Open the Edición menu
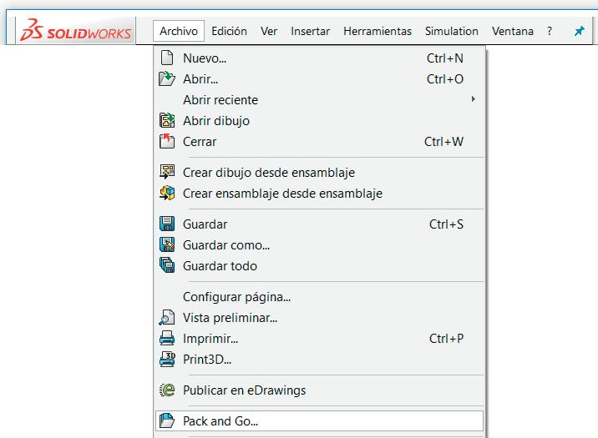This screenshot has height=438, width=598. (x=229, y=31)
